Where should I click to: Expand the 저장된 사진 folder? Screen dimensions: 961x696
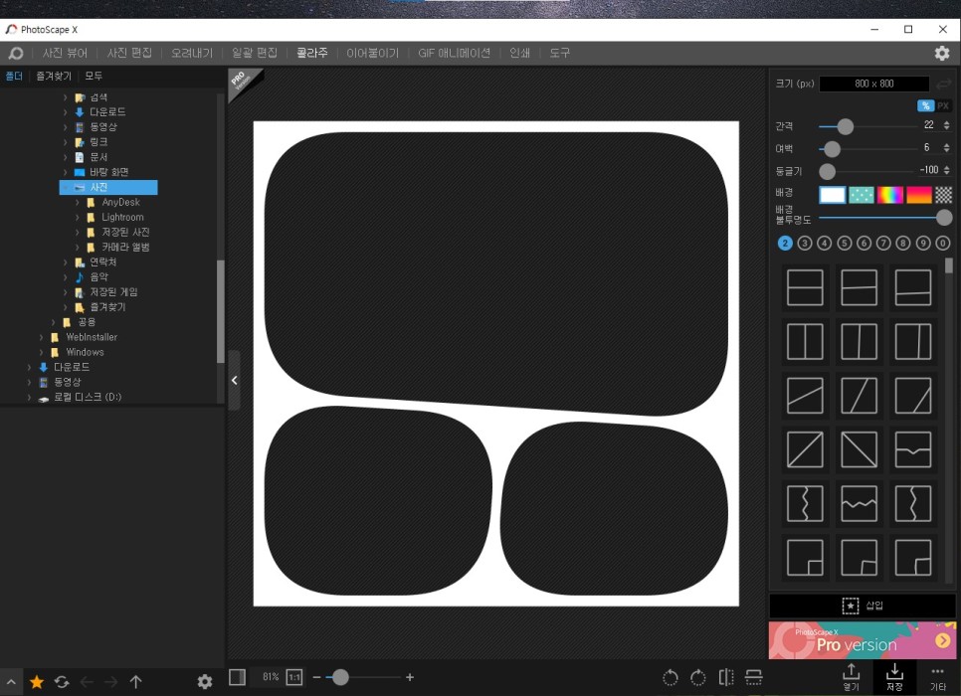pyautogui.click(x=78, y=233)
